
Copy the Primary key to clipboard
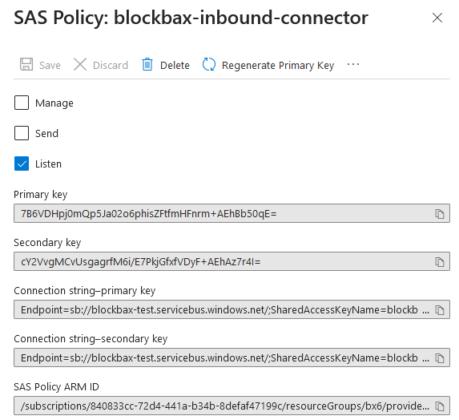coord(440,213)
